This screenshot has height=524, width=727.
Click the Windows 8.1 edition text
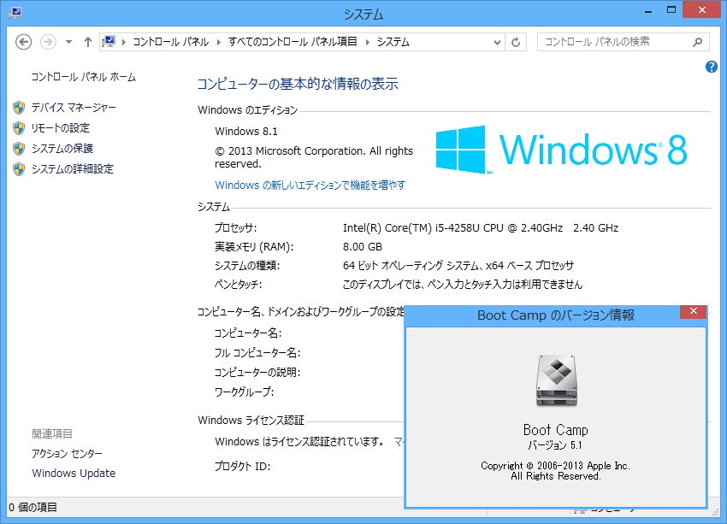246,131
